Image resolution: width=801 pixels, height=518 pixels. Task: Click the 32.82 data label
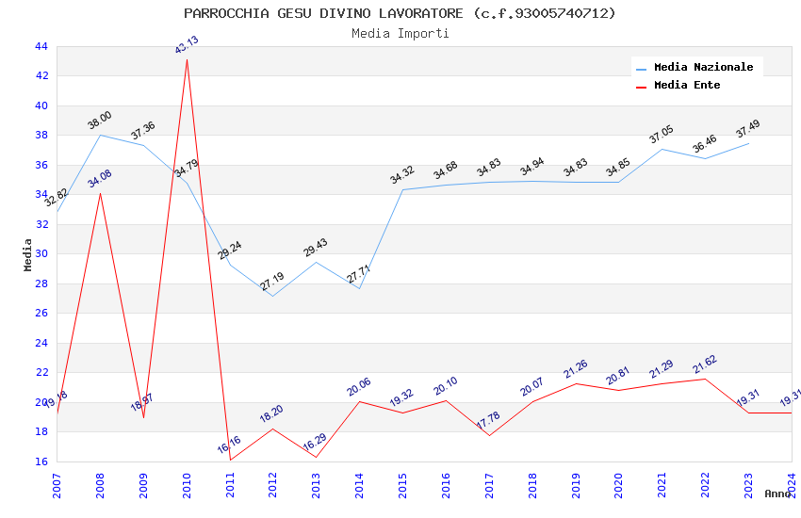coord(56,197)
